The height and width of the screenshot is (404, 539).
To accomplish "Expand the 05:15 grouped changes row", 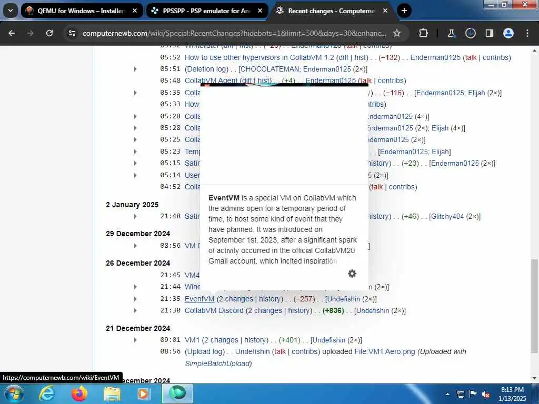I will [135, 163].
